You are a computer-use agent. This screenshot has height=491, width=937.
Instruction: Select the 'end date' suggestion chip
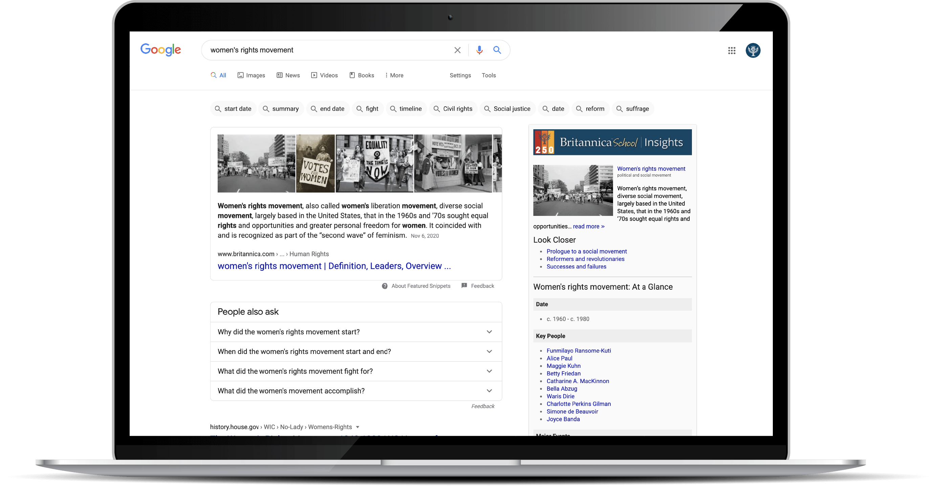pyautogui.click(x=328, y=109)
